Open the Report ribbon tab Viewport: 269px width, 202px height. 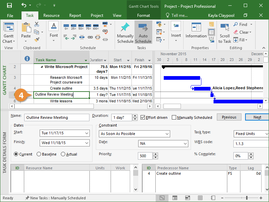pos(75,15)
